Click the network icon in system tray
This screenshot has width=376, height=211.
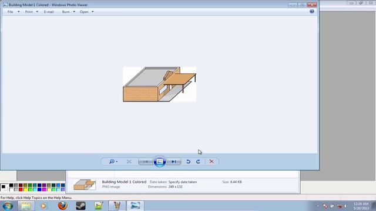(x=339, y=206)
